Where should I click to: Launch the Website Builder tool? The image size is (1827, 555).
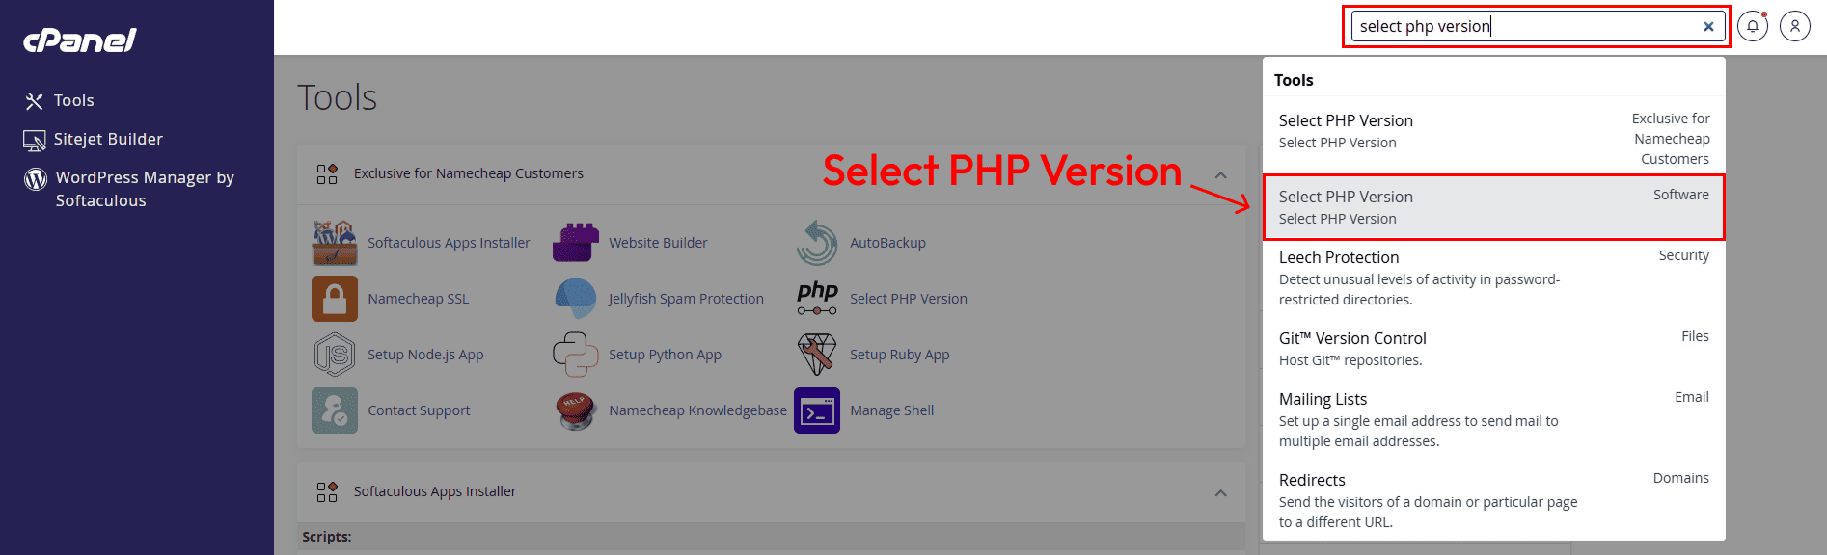click(x=656, y=243)
